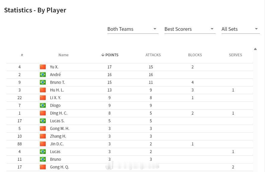Screen dimensions: 265x172
Task: Open the All Sets dropdown
Action: coord(241,29)
